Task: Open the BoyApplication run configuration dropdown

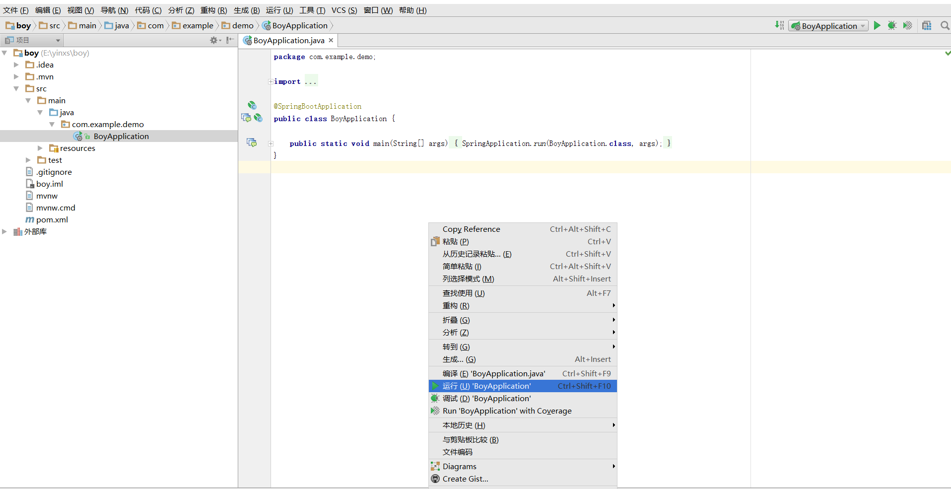Action: pyautogui.click(x=828, y=26)
